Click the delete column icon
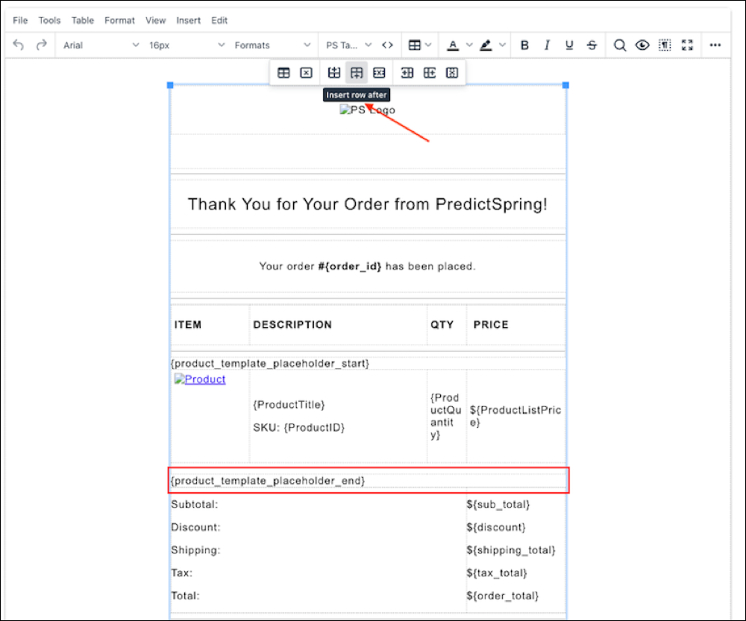 click(452, 73)
